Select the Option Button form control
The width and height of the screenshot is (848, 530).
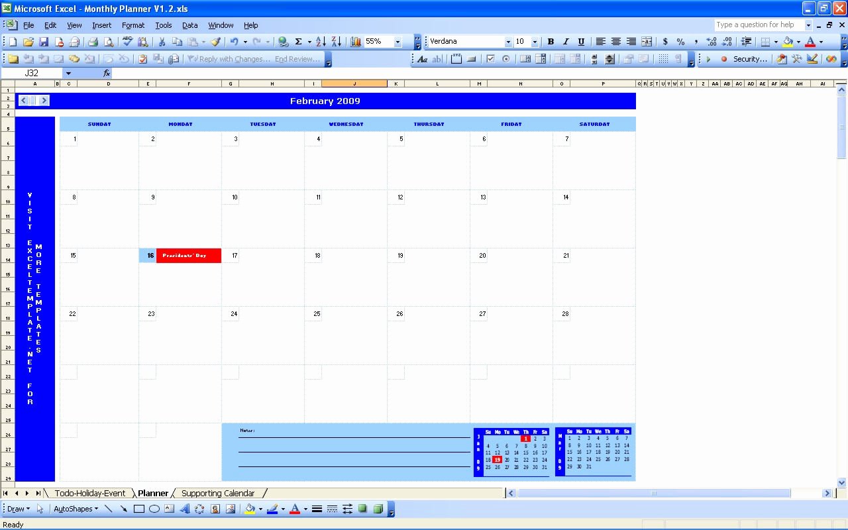click(506, 59)
